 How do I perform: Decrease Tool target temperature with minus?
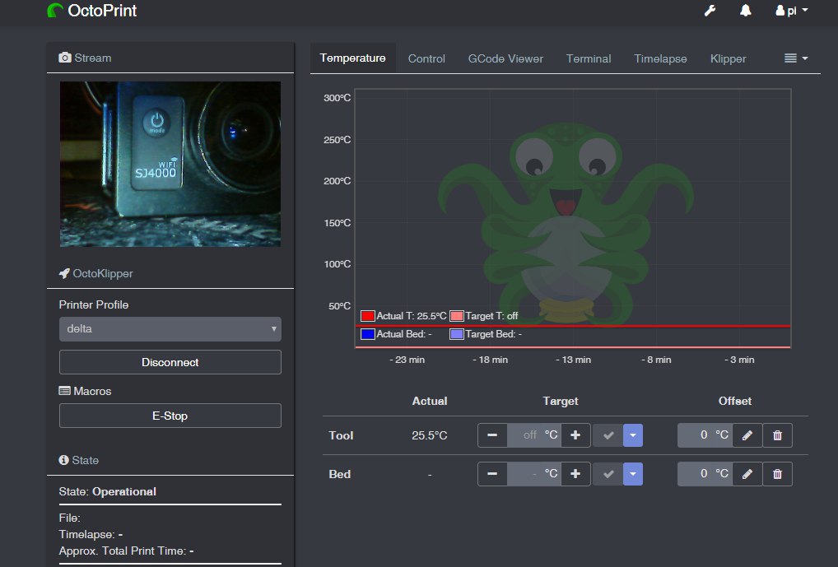[492, 435]
